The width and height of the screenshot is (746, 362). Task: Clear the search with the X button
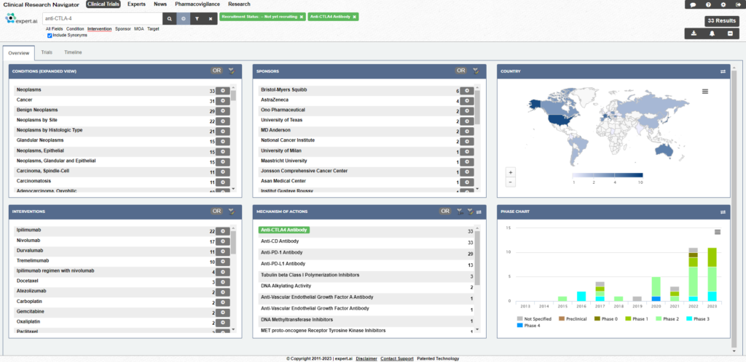point(211,19)
